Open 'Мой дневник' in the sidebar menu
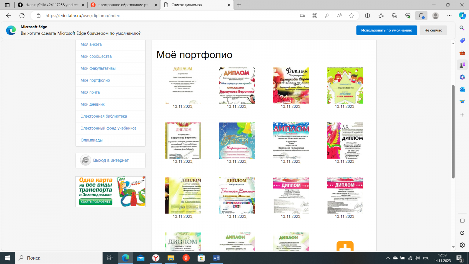469x264 pixels. 93,104
